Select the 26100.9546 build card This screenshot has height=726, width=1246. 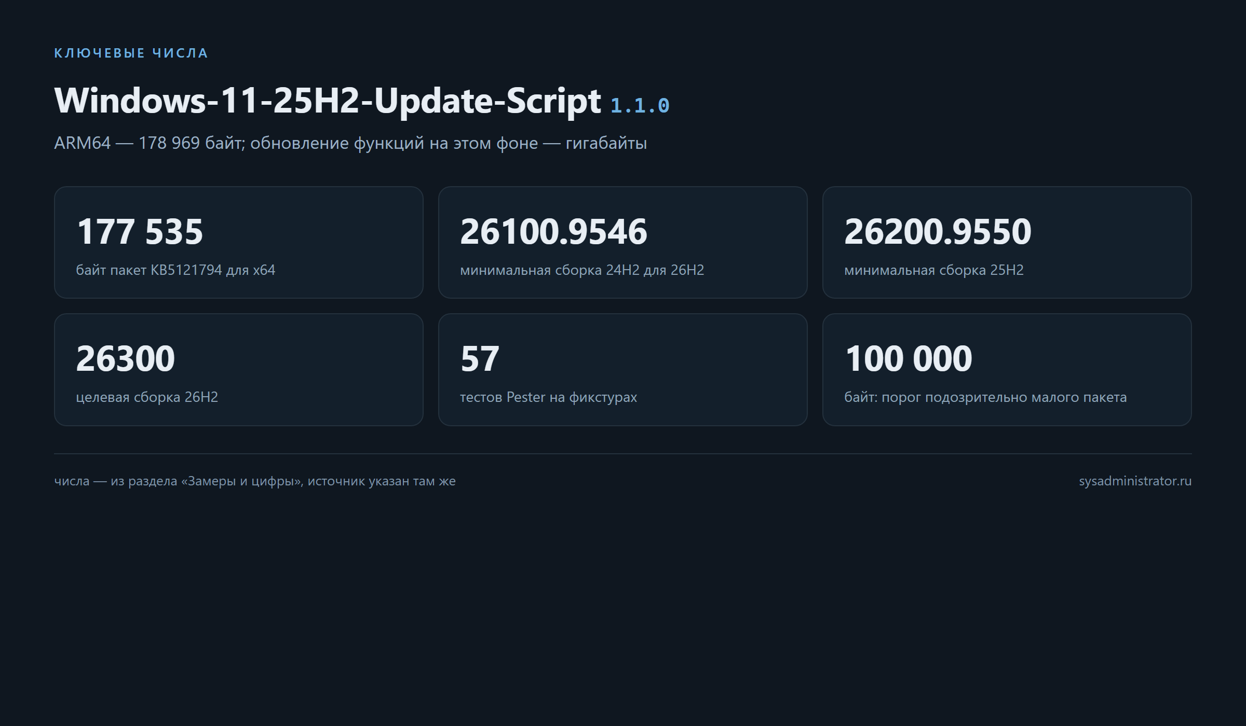point(623,242)
